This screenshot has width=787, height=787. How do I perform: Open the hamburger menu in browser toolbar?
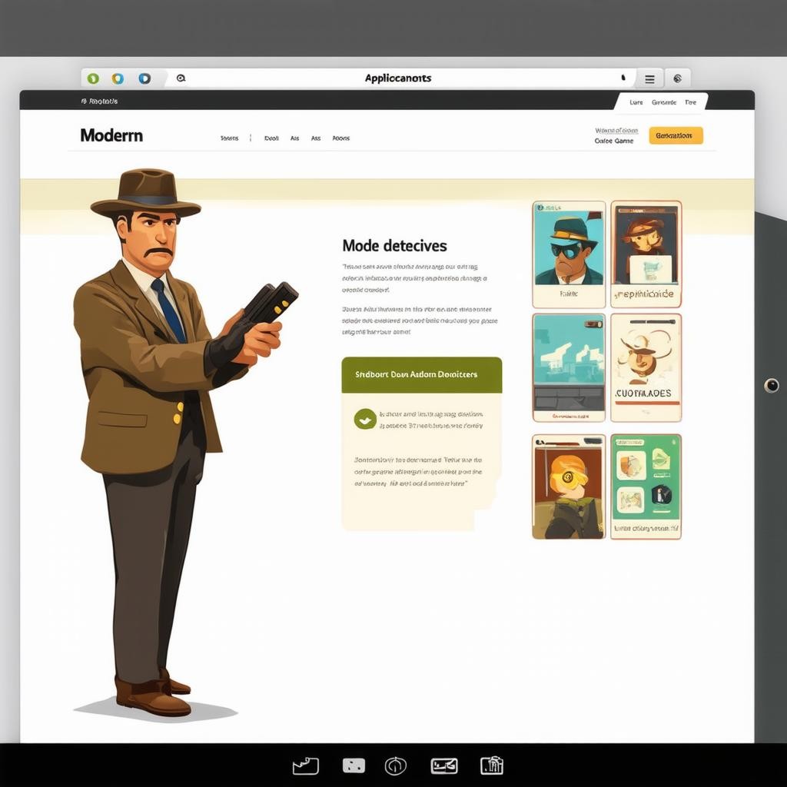point(649,78)
